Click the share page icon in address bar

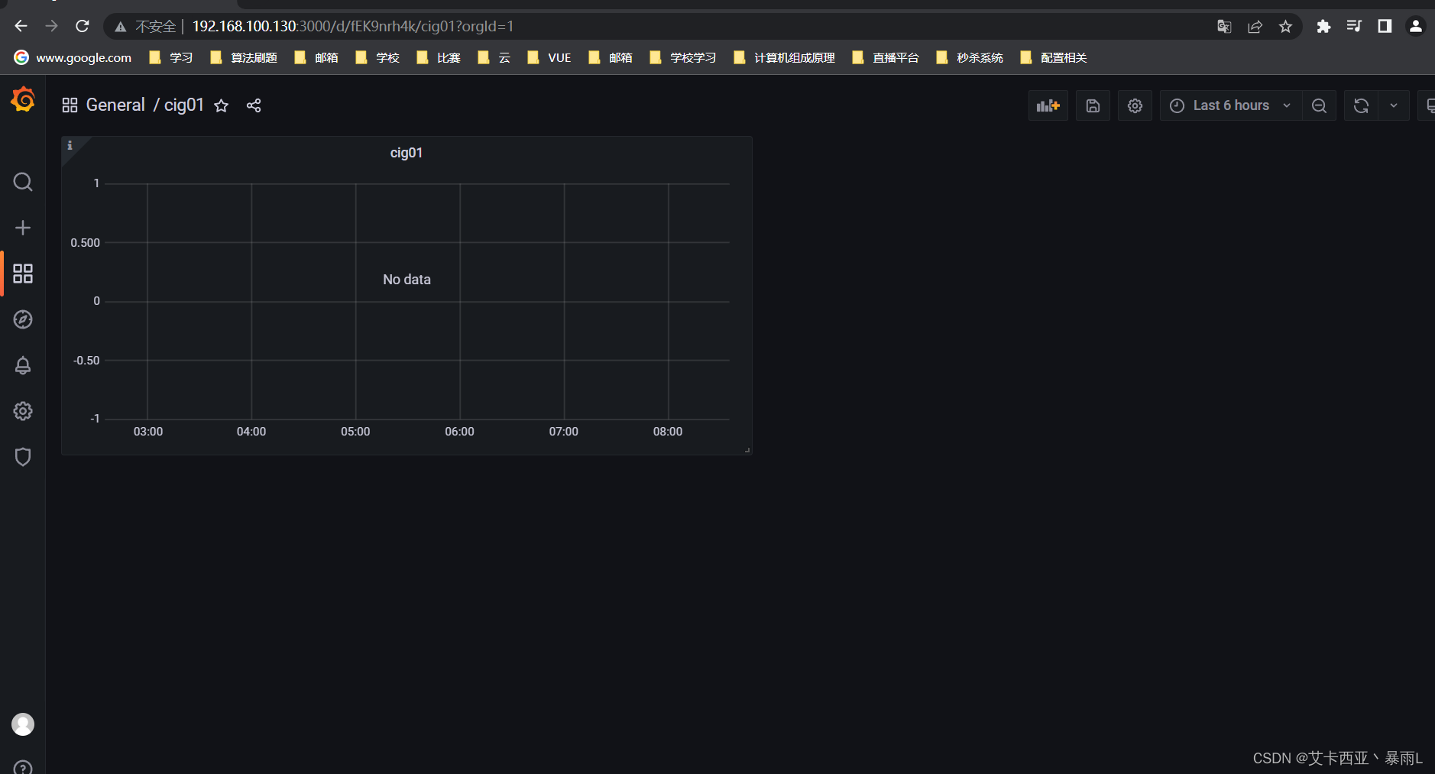tap(1255, 27)
